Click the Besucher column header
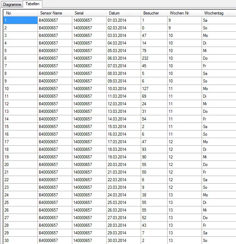 click(154, 13)
